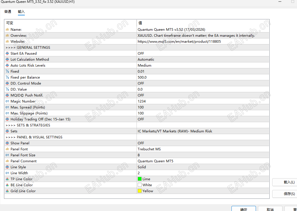Select the GENERAL SETTINGS section row
The width and height of the screenshot is (297, 211).
(x=137, y=48)
